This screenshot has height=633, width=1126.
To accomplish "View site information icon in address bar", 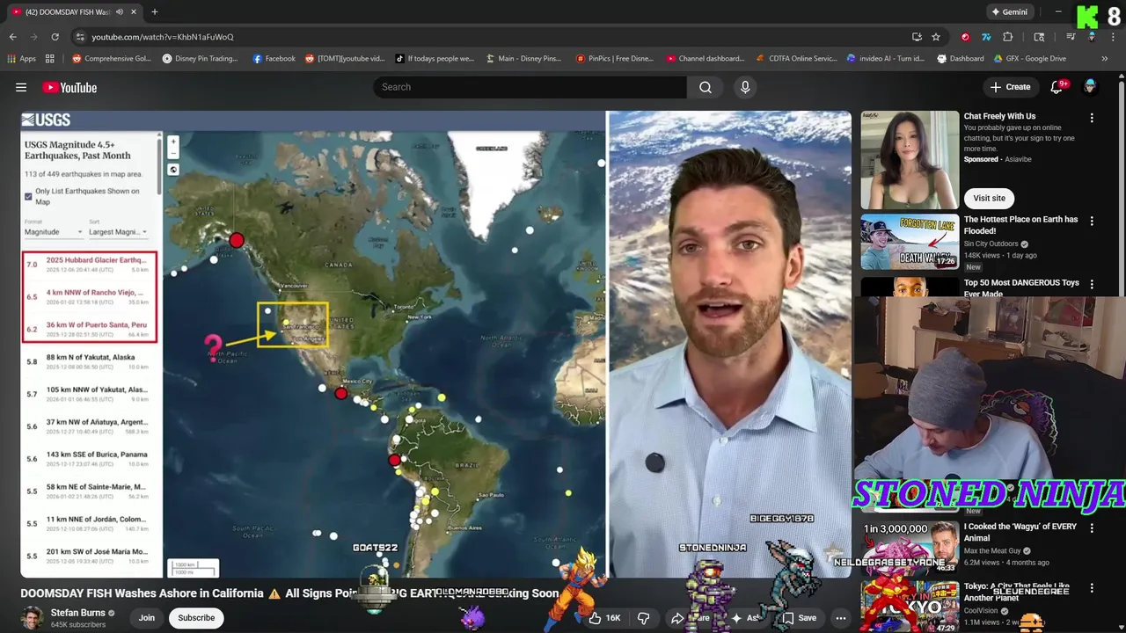I will [80, 37].
